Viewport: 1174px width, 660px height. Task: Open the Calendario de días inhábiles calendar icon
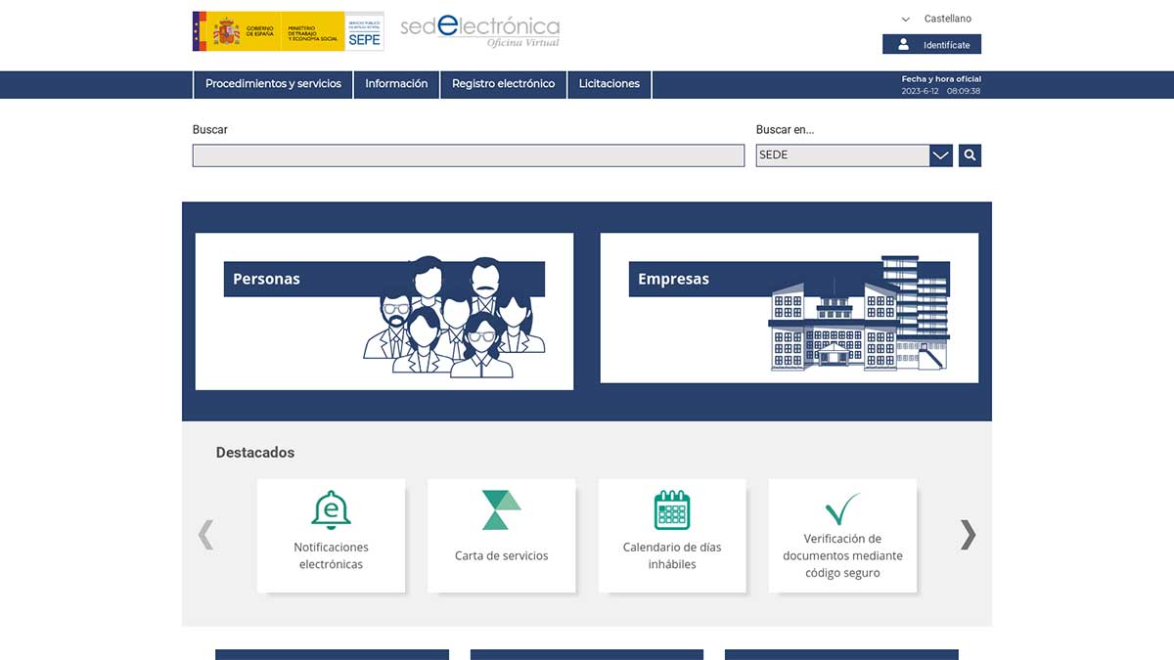click(x=672, y=510)
